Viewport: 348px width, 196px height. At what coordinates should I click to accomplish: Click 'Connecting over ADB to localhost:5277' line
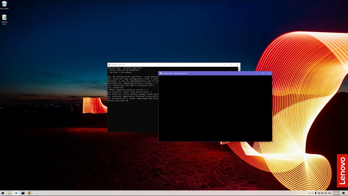coord(132,85)
